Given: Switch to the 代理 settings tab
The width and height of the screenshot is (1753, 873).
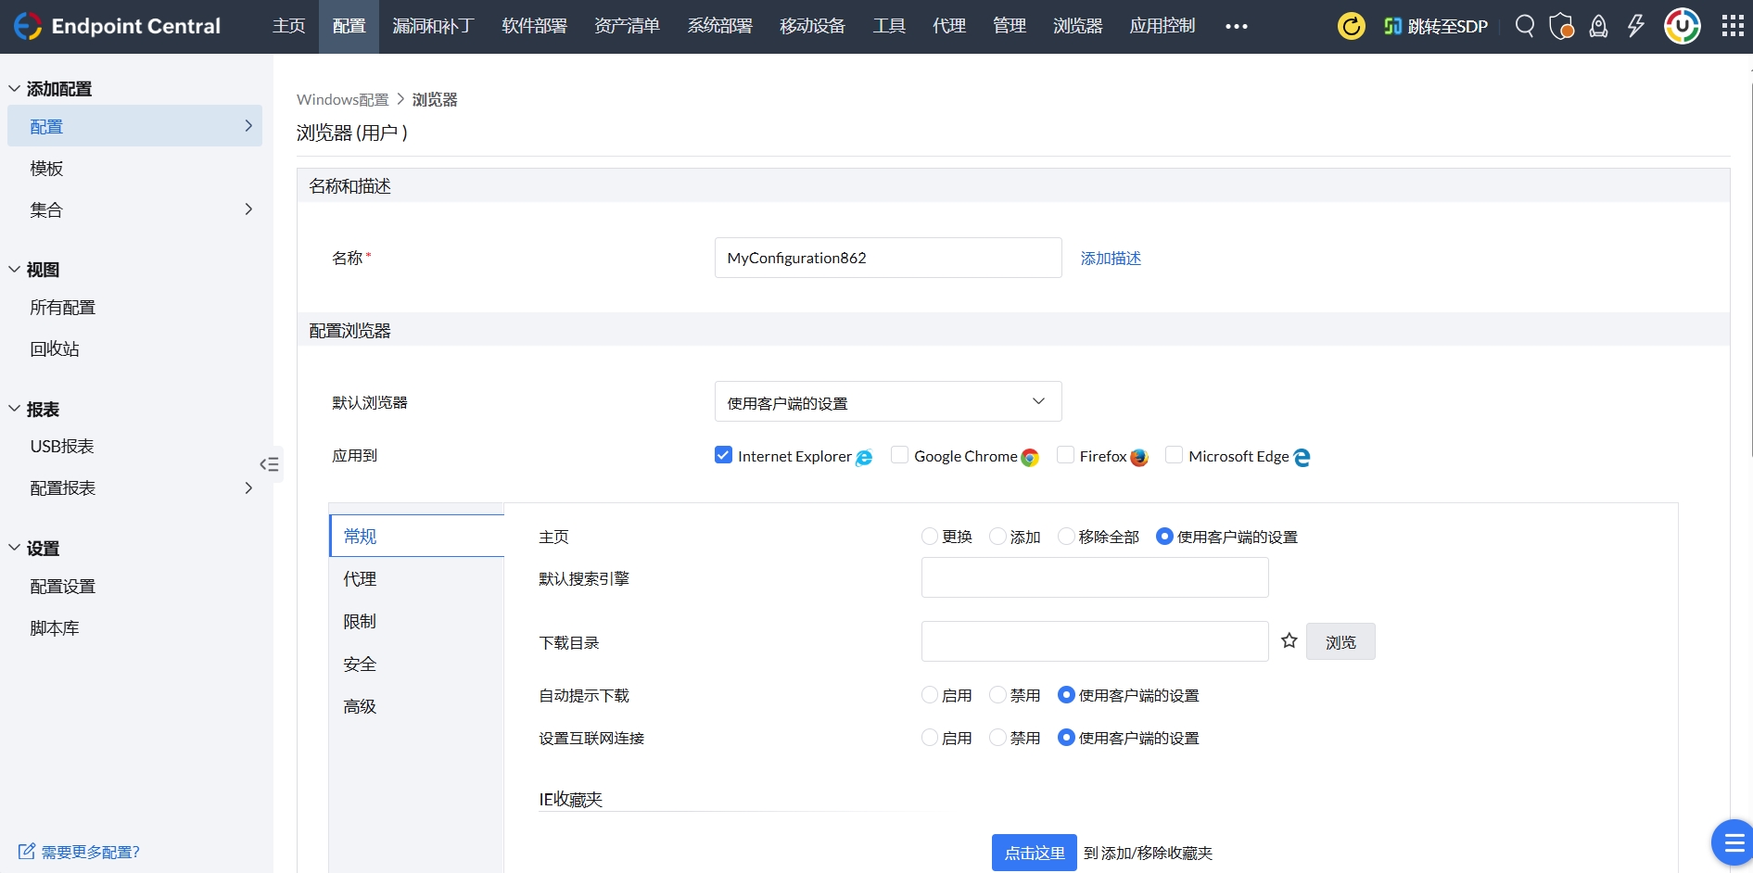Looking at the screenshot, I should tap(361, 579).
